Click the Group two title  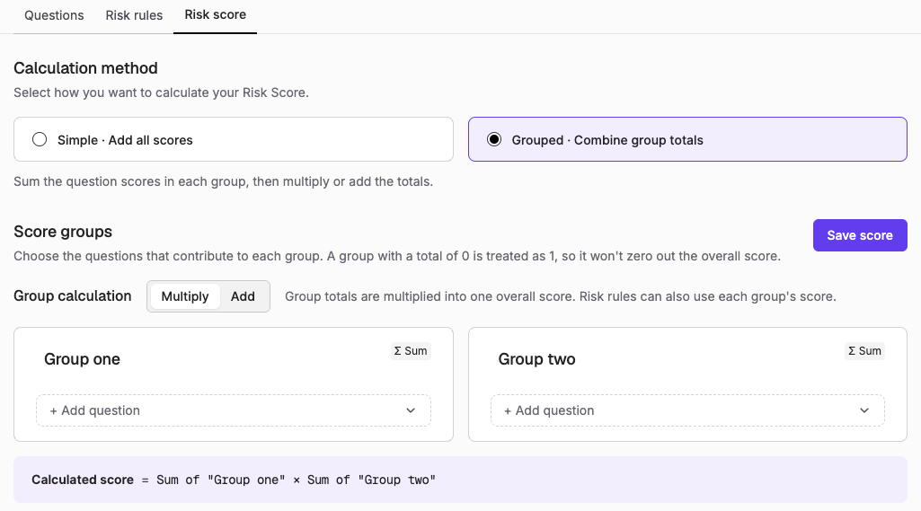(x=536, y=359)
